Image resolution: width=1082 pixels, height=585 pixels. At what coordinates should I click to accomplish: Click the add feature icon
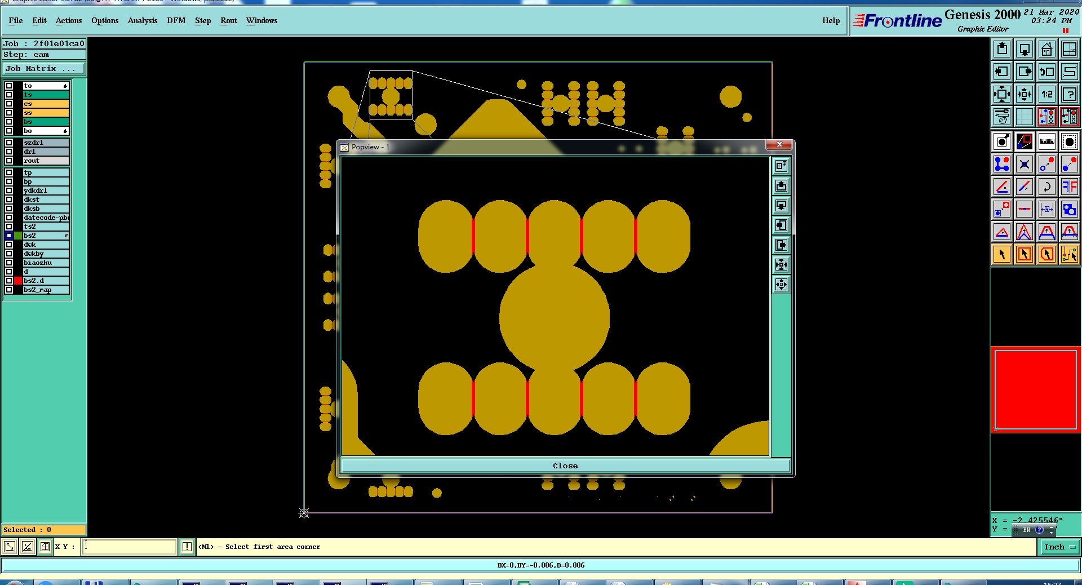pyautogui.click(x=1002, y=141)
